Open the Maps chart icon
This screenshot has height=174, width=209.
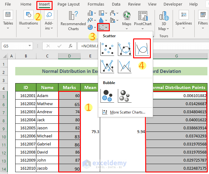[127, 16]
